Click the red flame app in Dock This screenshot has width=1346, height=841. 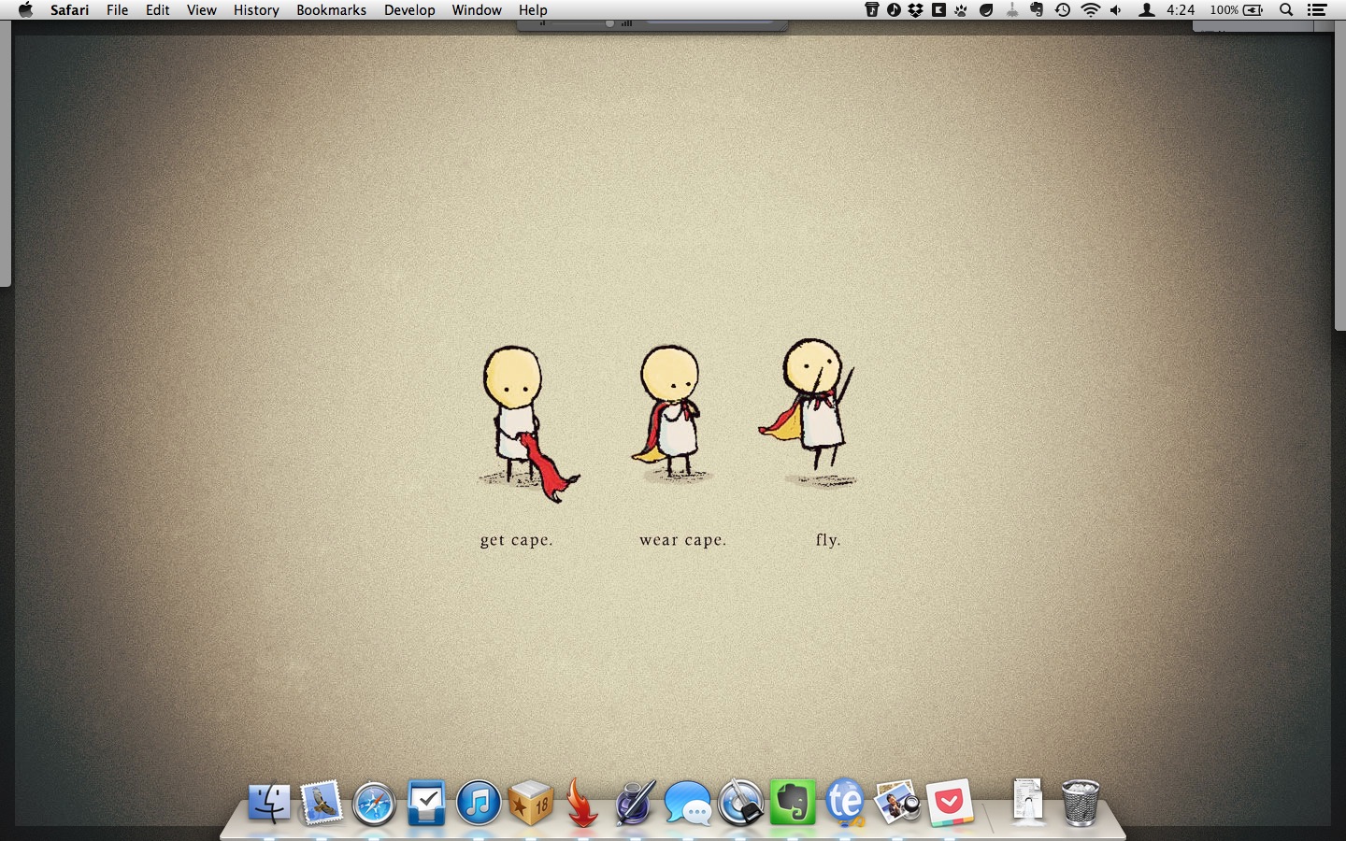click(581, 803)
